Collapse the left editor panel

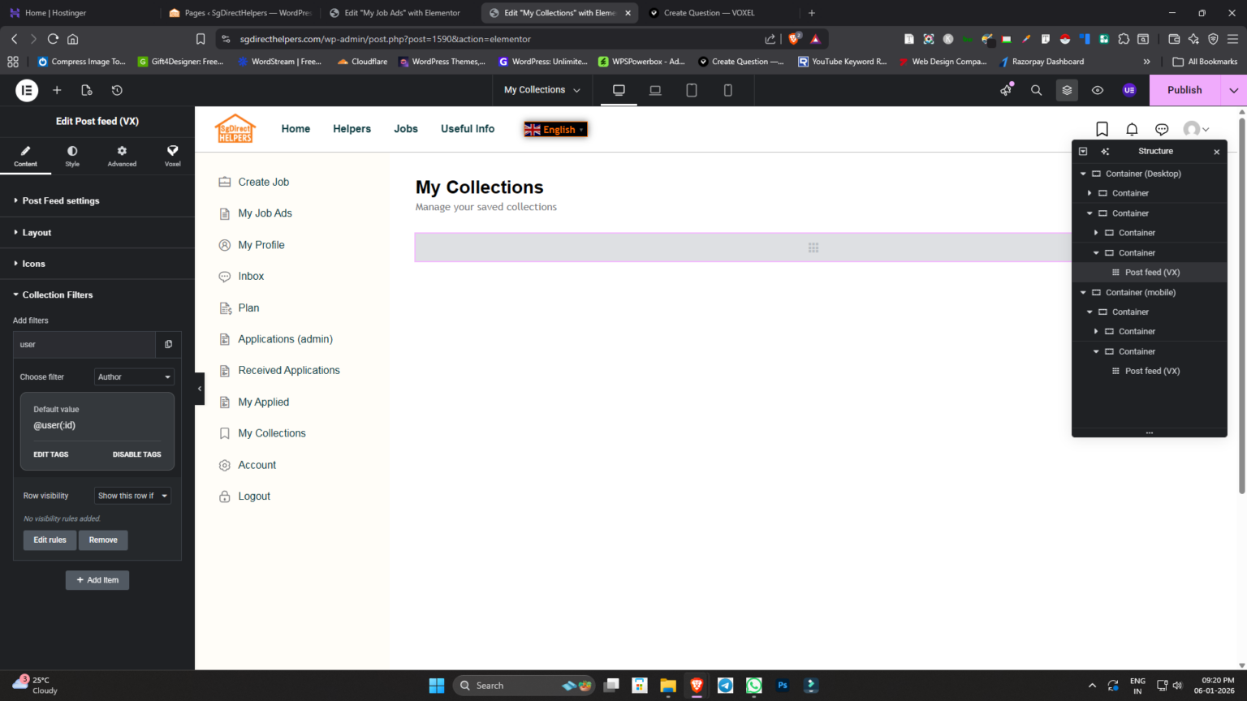(x=200, y=389)
